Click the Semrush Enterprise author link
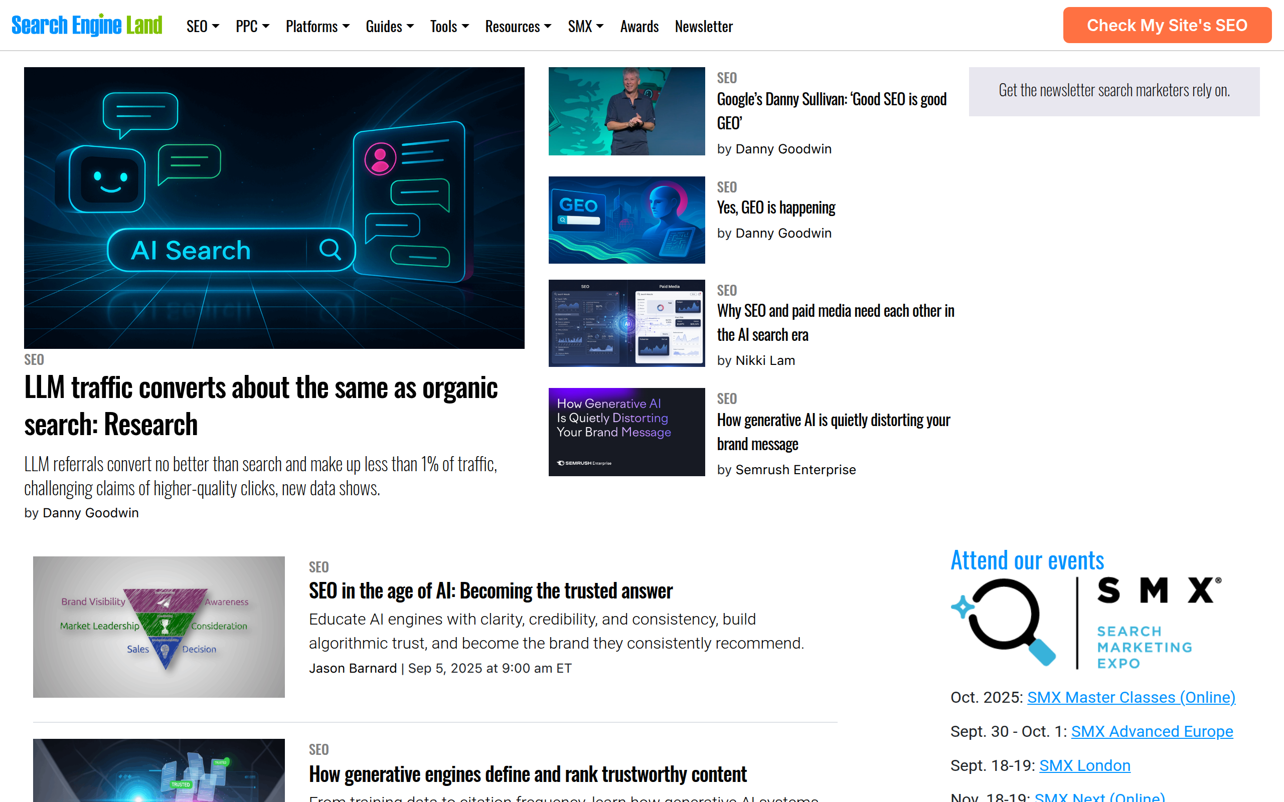 795,470
